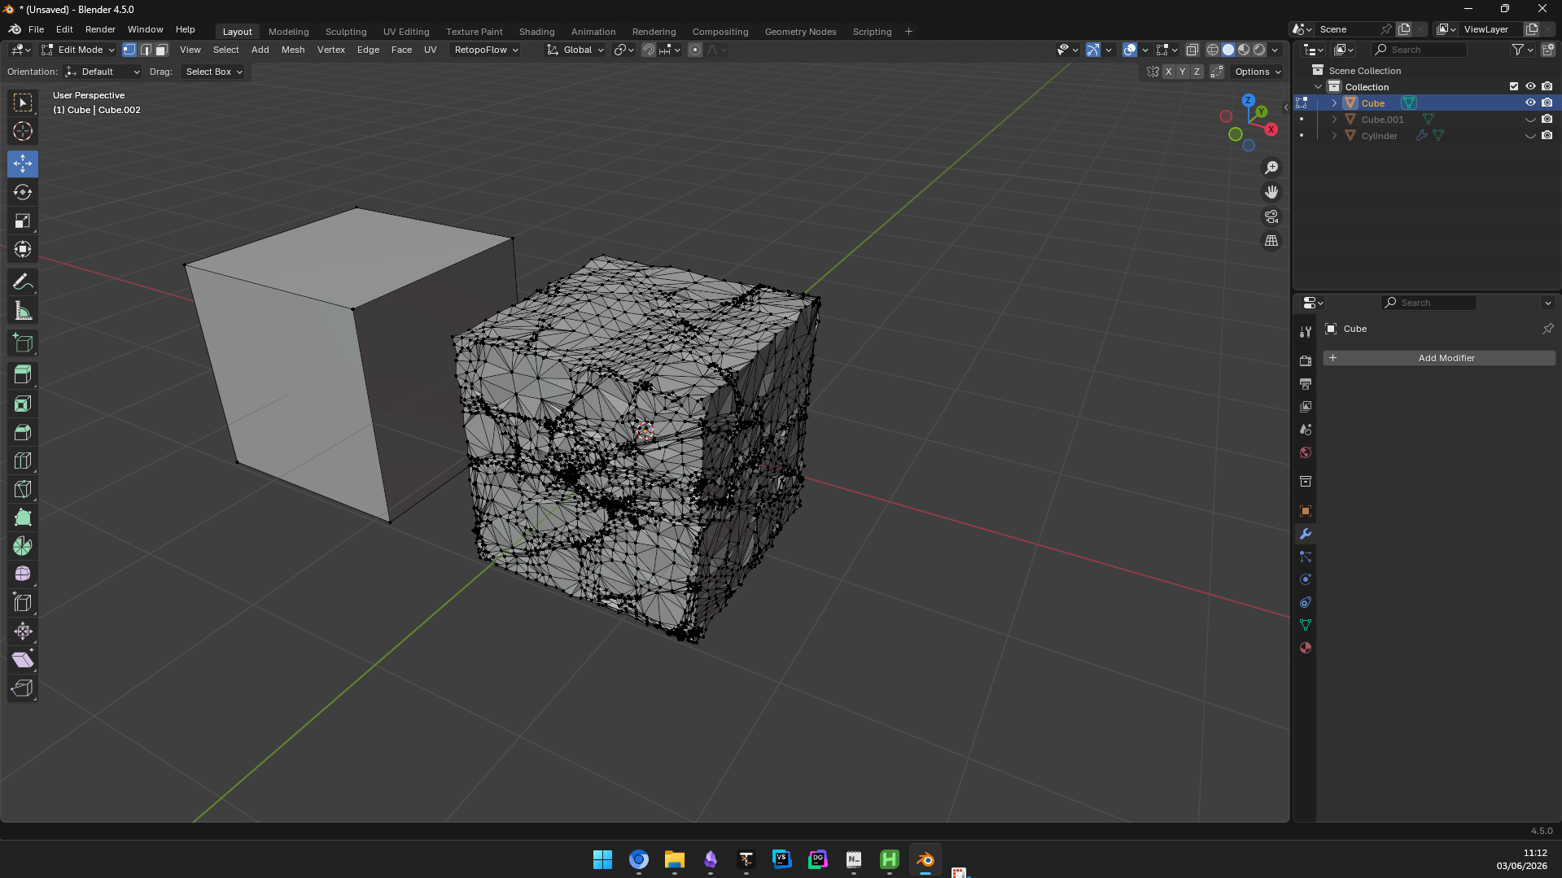
Task: Click the pan view hand icon
Action: (x=1271, y=192)
